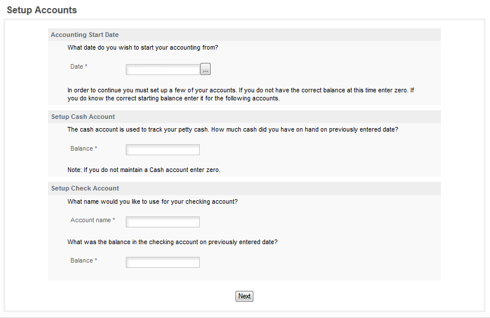490x318 pixels.
Task: Focus the checking account Balance field
Action: pyautogui.click(x=163, y=262)
